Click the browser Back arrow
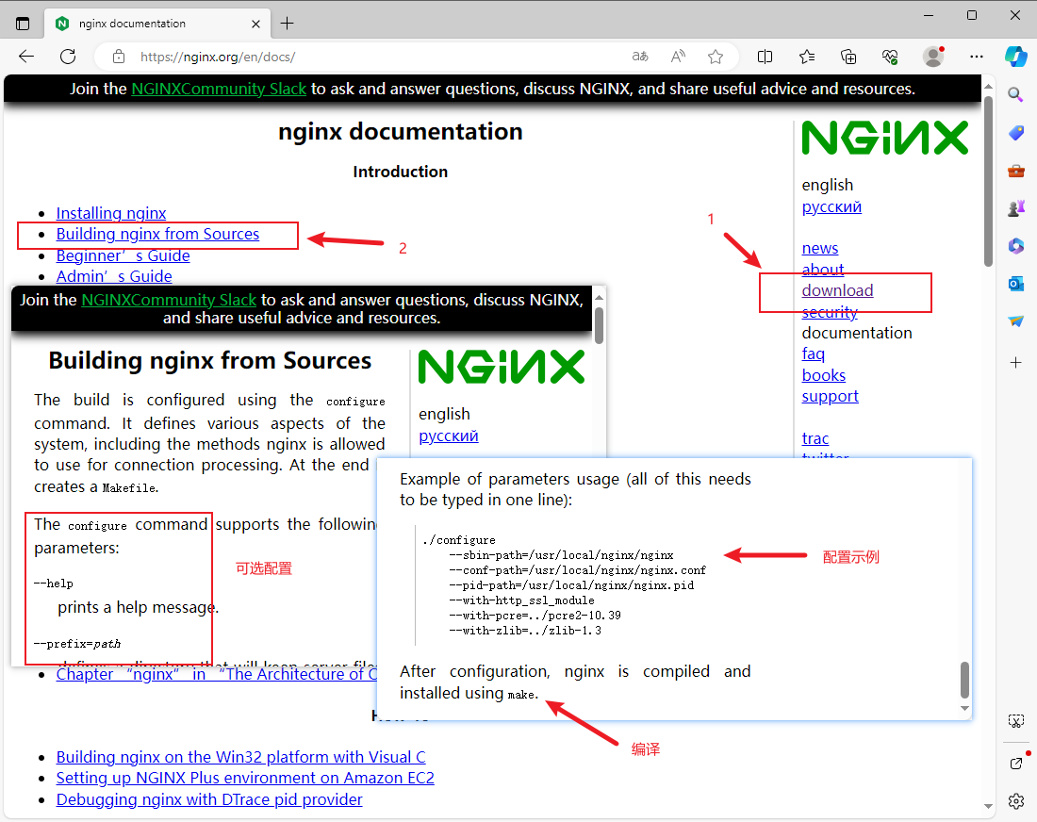 pos(26,57)
